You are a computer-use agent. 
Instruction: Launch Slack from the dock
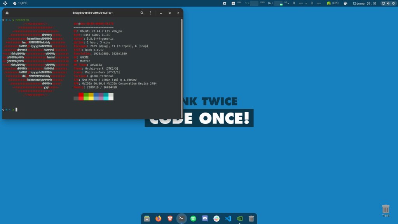pos(216,219)
